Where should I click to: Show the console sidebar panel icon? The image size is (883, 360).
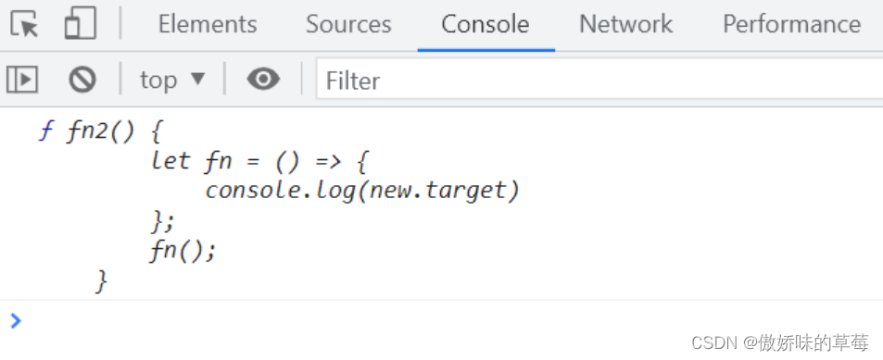(x=22, y=80)
